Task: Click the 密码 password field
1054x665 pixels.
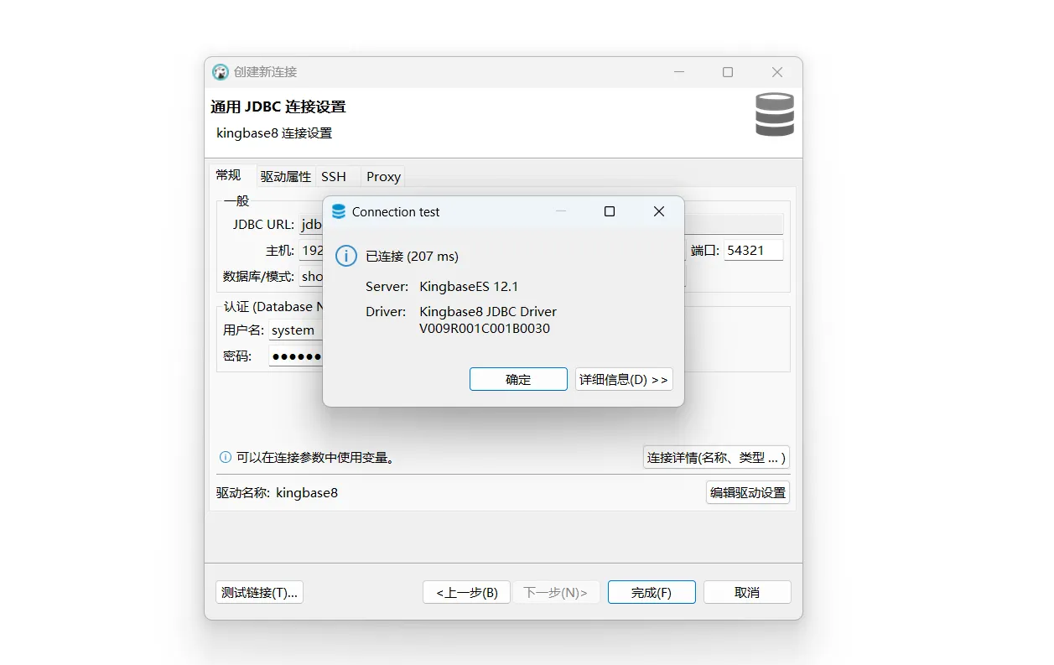Action: coord(296,356)
